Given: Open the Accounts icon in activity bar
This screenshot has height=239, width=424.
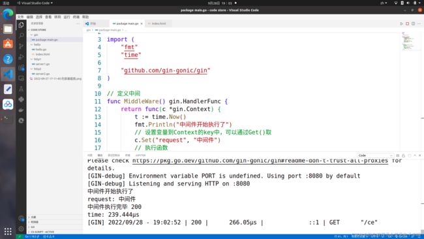Looking at the screenshot, I should [21, 218].
